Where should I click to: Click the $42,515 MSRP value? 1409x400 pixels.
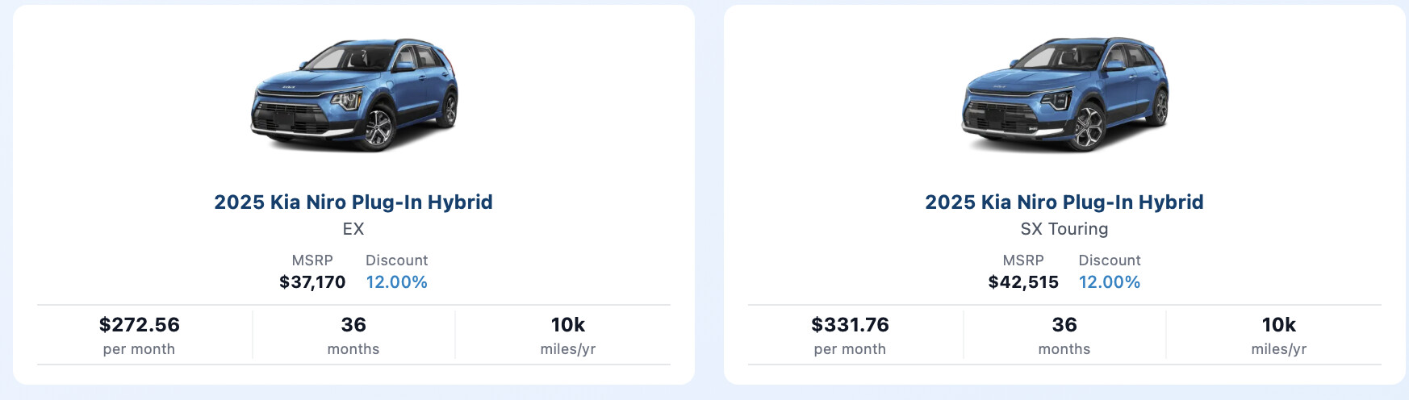pos(1023,282)
